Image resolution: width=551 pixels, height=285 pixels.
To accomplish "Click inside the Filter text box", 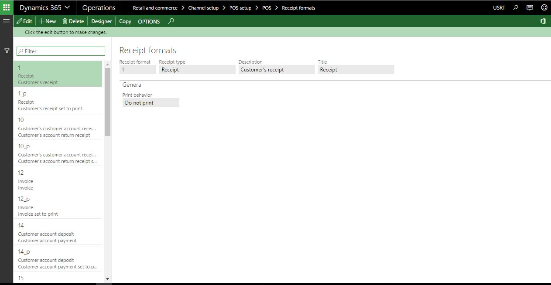I will pos(63,51).
